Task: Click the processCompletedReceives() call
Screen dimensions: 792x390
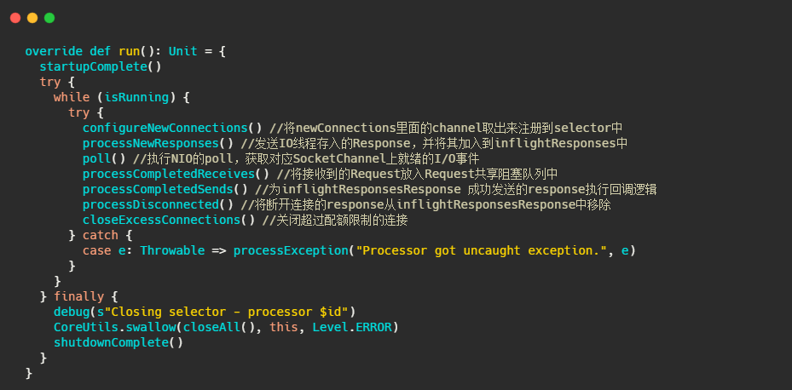Action: (176, 174)
